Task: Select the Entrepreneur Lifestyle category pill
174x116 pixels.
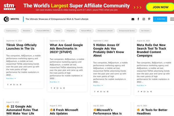Action: [105, 31]
